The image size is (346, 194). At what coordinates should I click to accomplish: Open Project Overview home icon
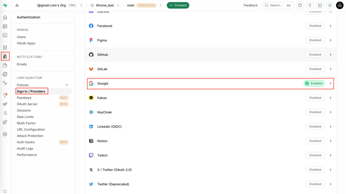[x=5, y=18]
